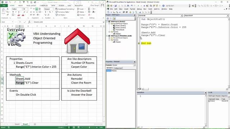Open the Procedure dropdown showing ObjectStuff

pyautogui.click(x=227, y=16)
